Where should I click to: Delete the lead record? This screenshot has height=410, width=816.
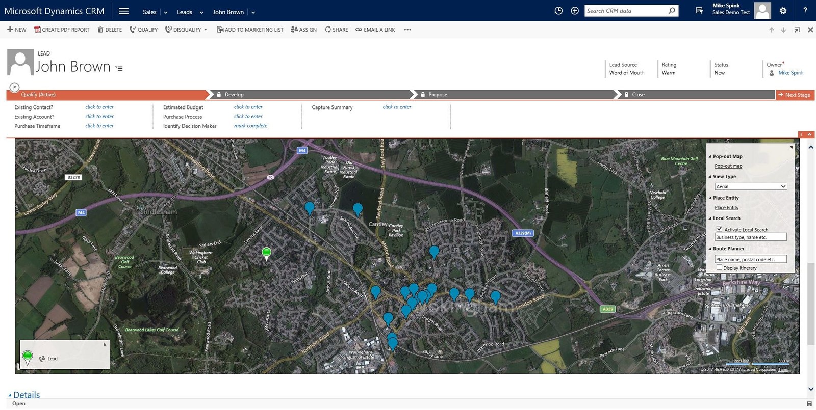110,30
